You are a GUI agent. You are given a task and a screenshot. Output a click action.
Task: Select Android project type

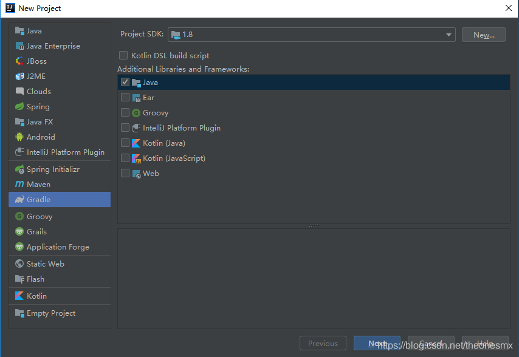[60, 137]
